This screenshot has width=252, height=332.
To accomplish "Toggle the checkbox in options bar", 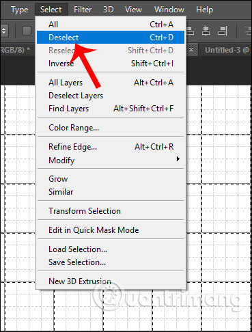I will pyautogui.click(x=27, y=31).
